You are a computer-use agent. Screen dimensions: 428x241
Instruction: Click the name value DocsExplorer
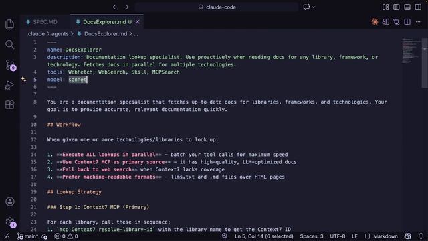coord(83,50)
